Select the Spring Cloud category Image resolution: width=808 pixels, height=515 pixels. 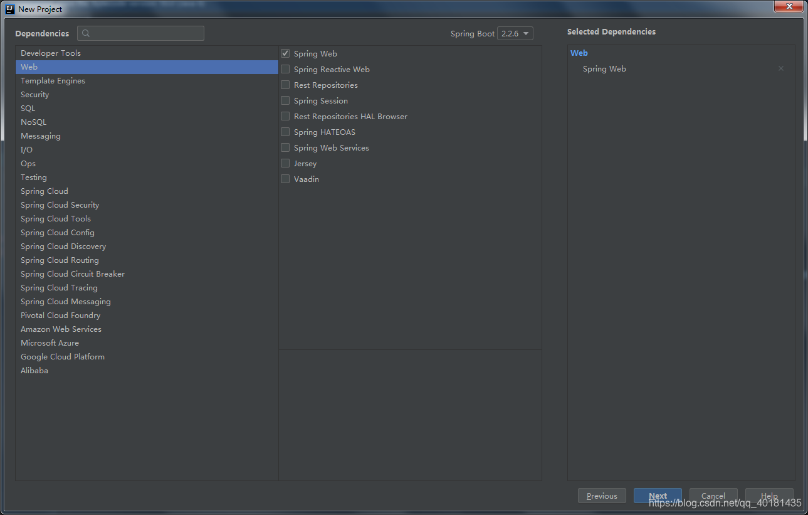[x=147, y=191]
